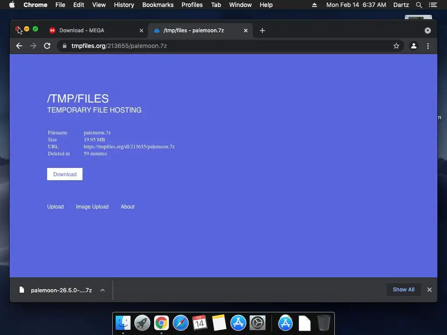
Task: Close the Download - MEGA tab
Action: pos(141,31)
